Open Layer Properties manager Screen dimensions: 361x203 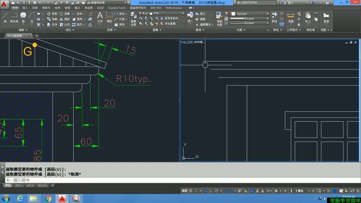point(133,19)
